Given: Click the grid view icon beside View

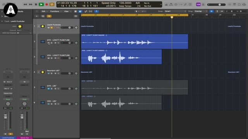Looking at the screenshot, I should (76, 11).
